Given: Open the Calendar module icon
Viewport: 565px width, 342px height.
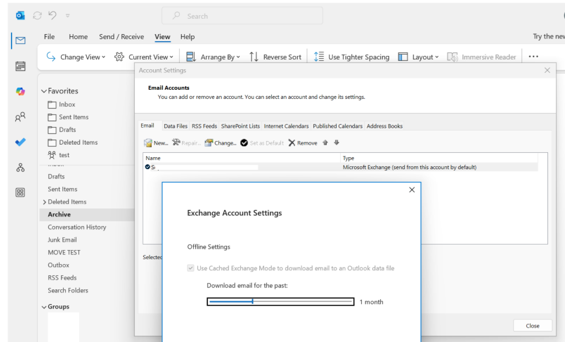Looking at the screenshot, I should (x=21, y=66).
